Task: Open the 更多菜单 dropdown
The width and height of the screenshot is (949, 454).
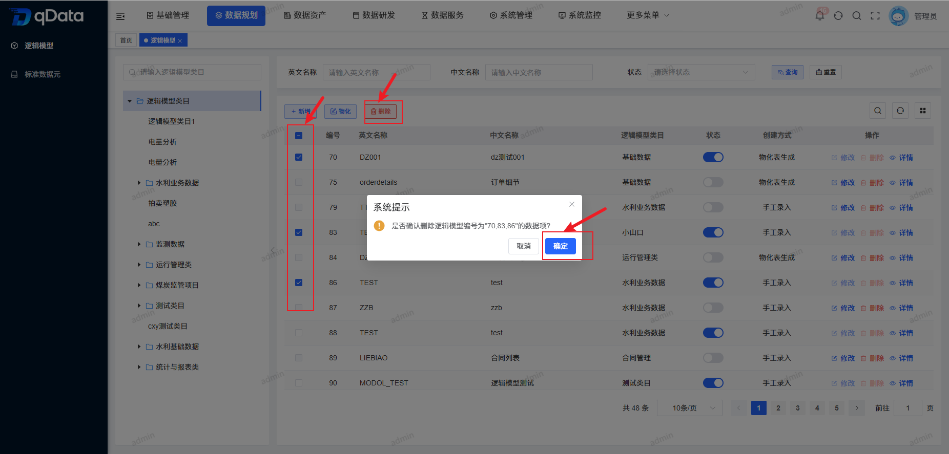Action: tap(648, 15)
